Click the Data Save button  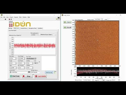click(x=49, y=72)
